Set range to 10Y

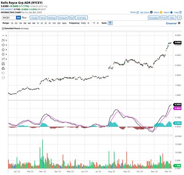point(54,23)
